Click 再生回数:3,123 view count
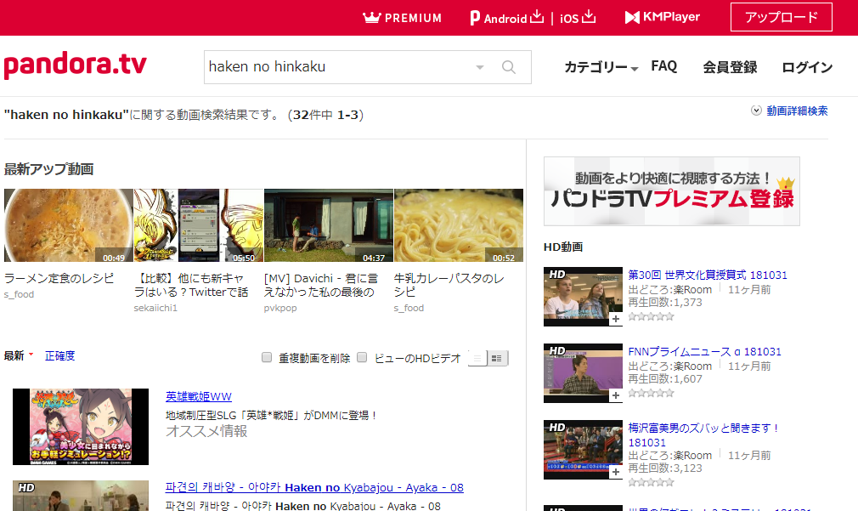The width and height of the screenshot is (858, 511). pyautogui.click(x=665, y=468)
